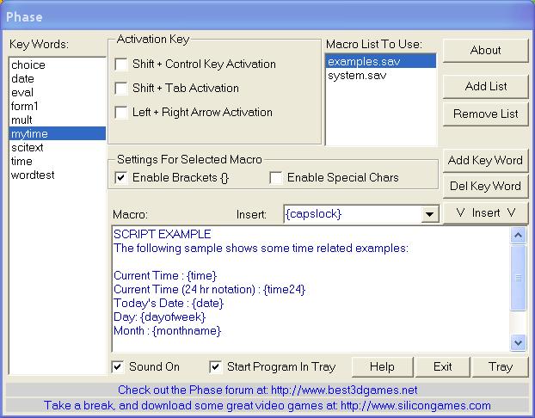Enable Special Chars checkbox
The image size is (535, 418).
[276, 178]
